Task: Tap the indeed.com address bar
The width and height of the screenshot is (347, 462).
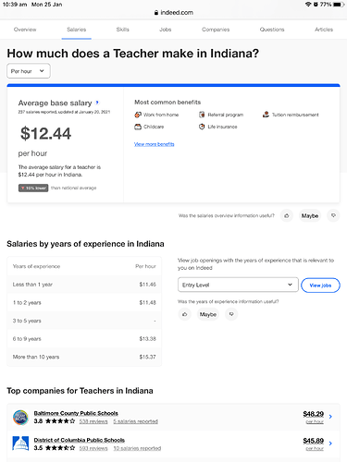Action: 173,13
